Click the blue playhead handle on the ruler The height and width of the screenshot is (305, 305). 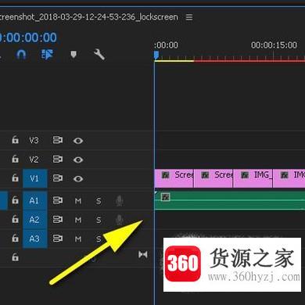pos(156,55)
